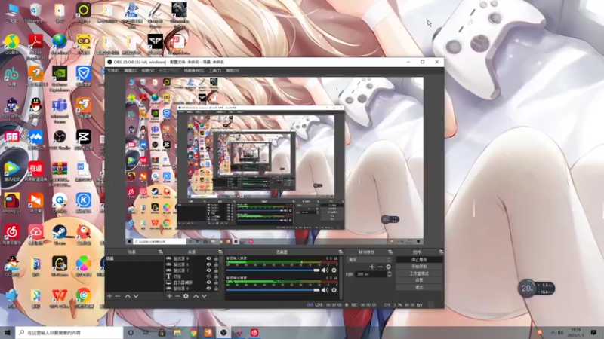This screenshot has height=339, width=604.
Task: Open the Help menu in OBS
Action: [x=233, y=71]
